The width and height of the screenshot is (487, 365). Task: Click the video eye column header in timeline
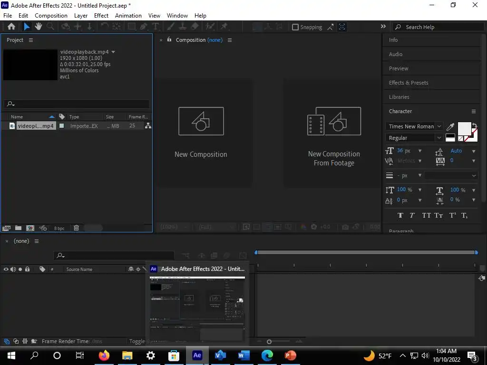pyautogui.click(x=6, y=269)
